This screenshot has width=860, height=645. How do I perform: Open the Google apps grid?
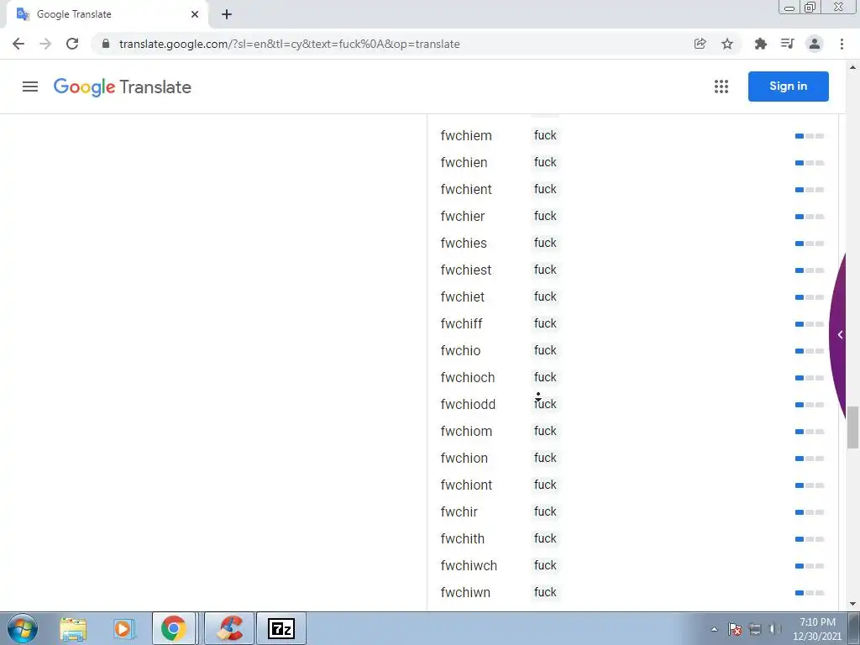(721, 87)
